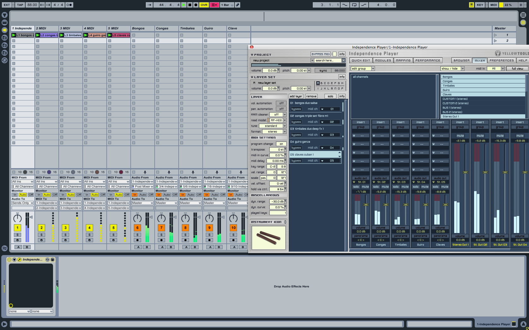Click the Loop switch icon

click(x=354, y=5)
